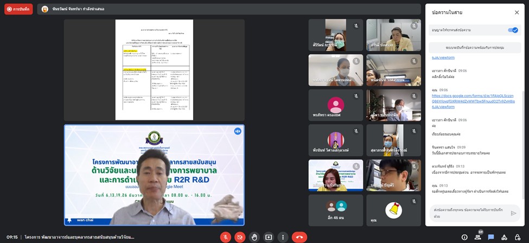Screen dimensions: 529x243
Task: Click the 09:15 clock in the bottom bar
Action: pyautogui.click(x=12, y=237)
